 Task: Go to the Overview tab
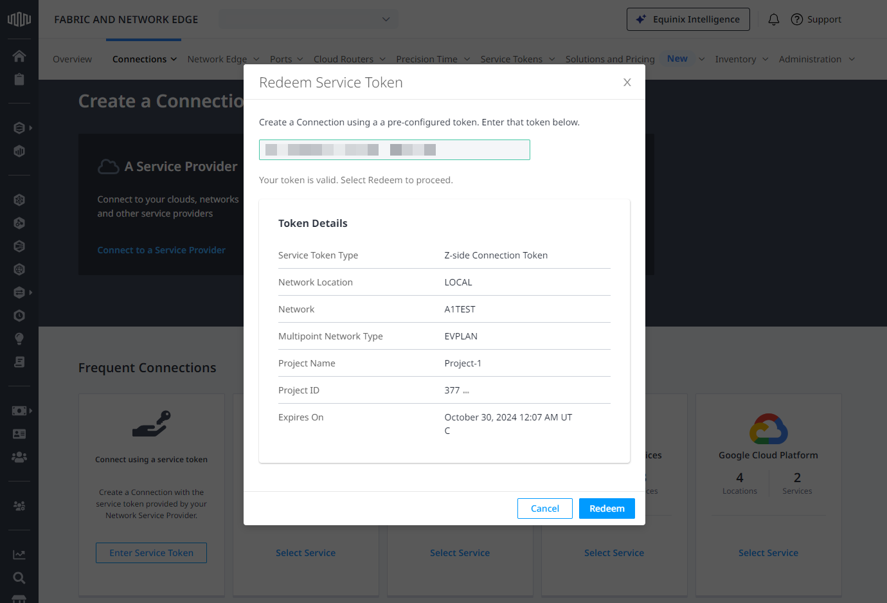point(72,59)
